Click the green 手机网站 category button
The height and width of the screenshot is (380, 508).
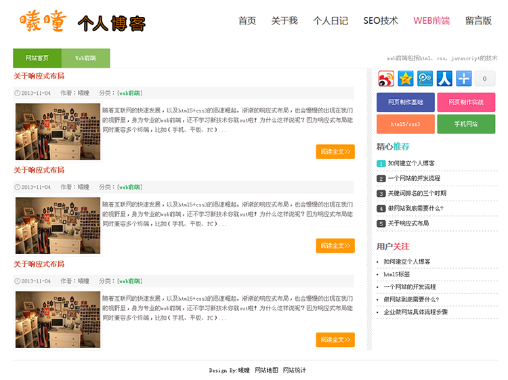(x=466, y=124)
